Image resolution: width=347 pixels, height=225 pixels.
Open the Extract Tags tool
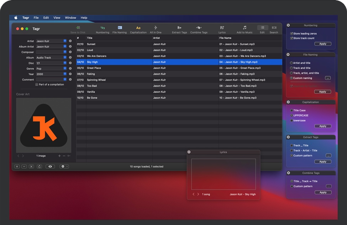[179, 28]
